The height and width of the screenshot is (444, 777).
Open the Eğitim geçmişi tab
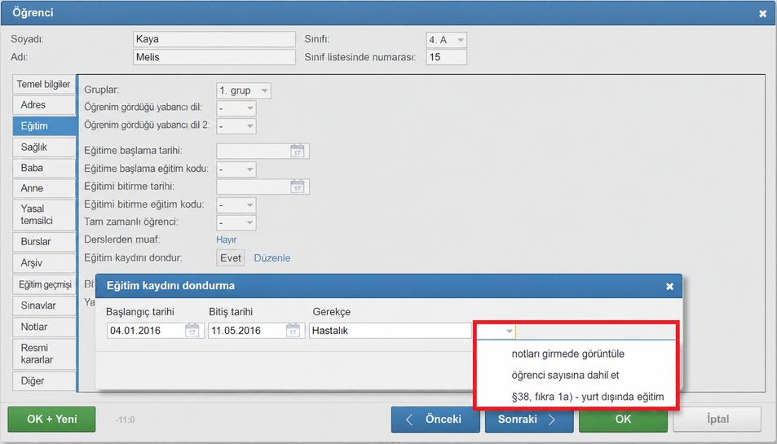44,284
